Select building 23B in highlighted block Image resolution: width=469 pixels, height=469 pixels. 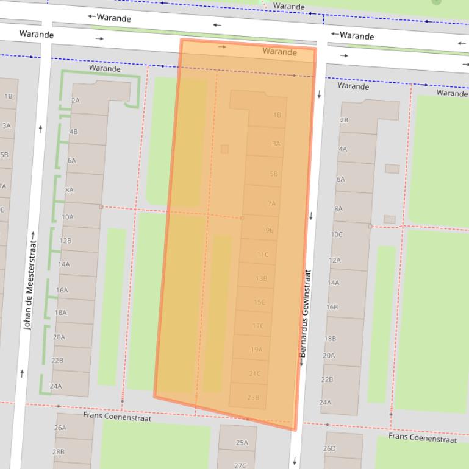[x=253, y=397]
